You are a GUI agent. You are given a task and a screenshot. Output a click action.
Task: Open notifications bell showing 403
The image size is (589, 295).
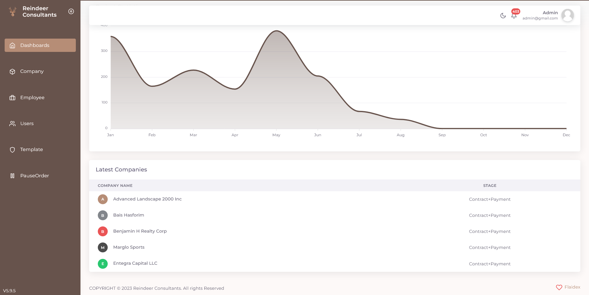pyautogui.click(x=514, y=15)
